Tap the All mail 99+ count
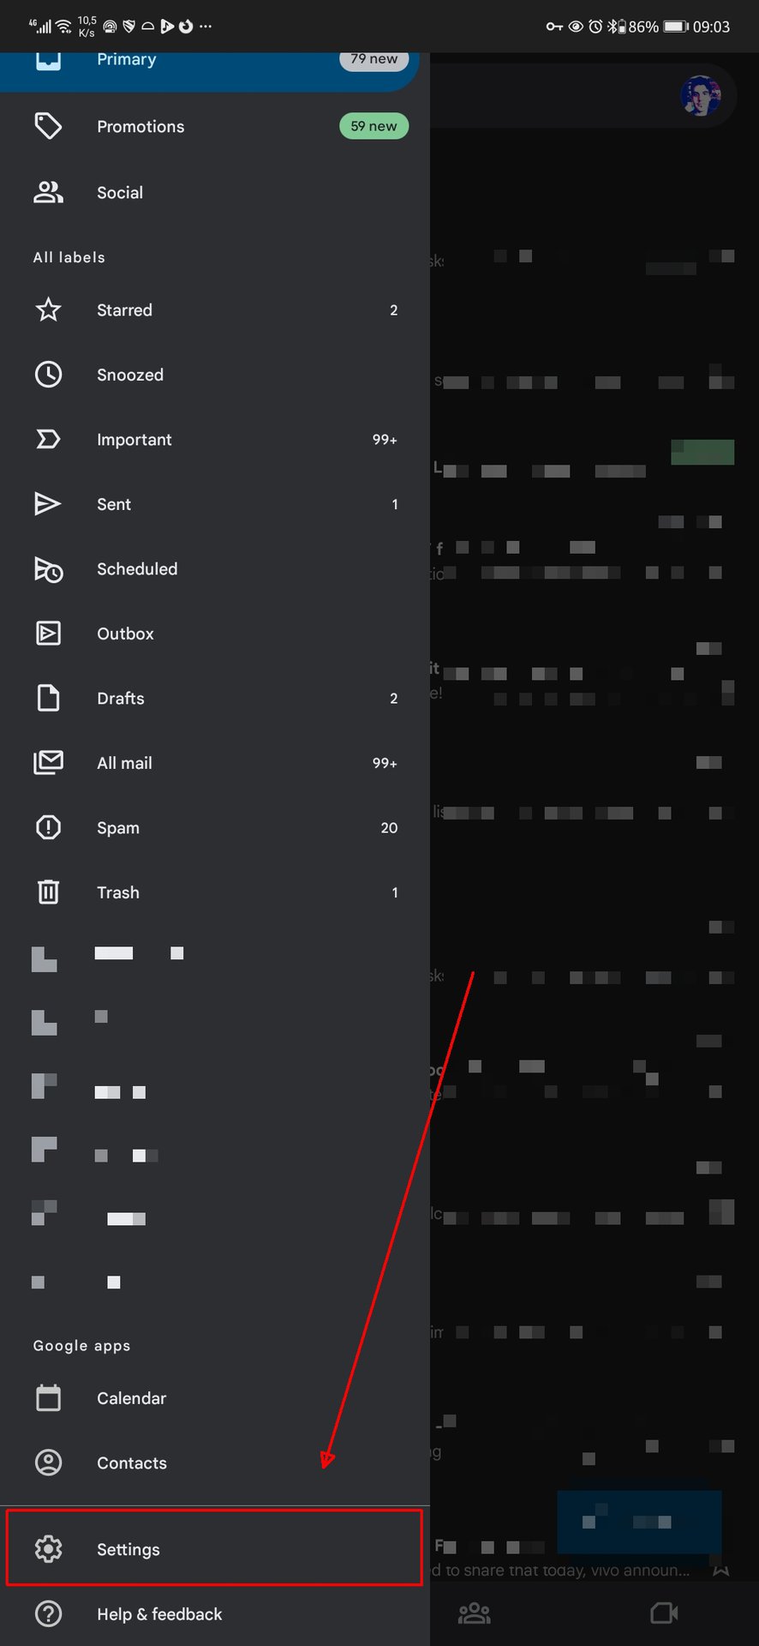Screen dimensions: 759x1646 click(385, 763)
